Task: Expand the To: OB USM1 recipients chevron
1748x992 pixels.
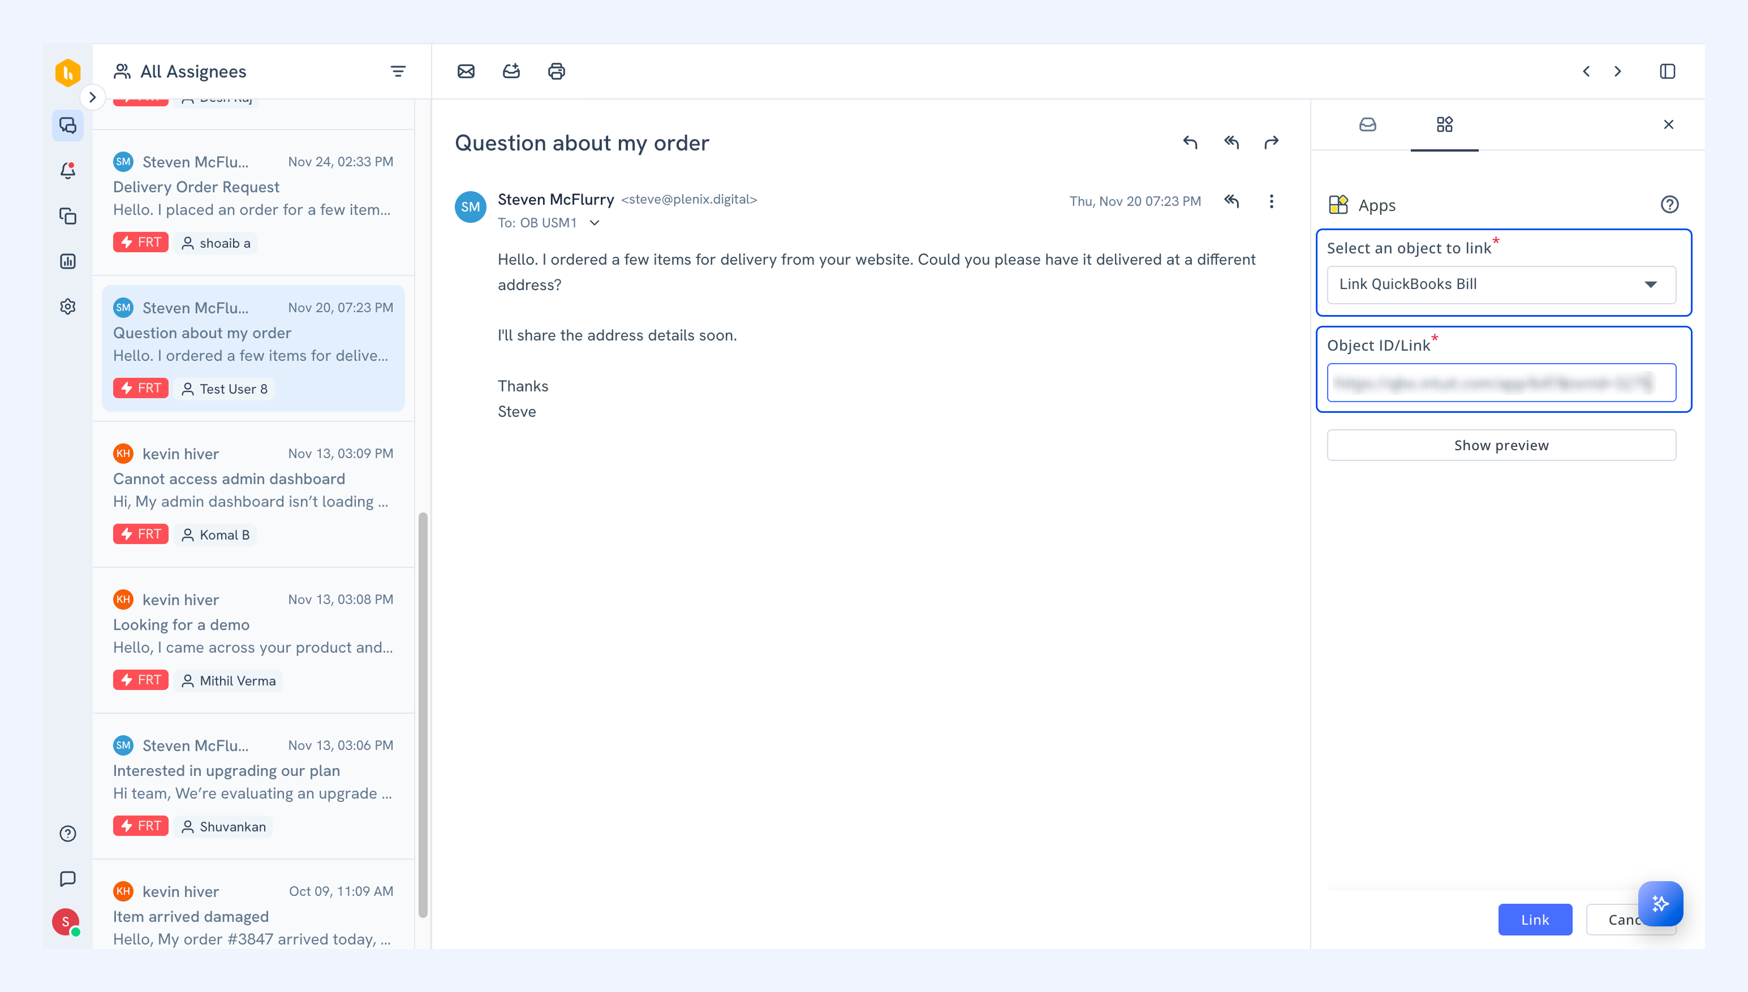Action: click(594, 223)
